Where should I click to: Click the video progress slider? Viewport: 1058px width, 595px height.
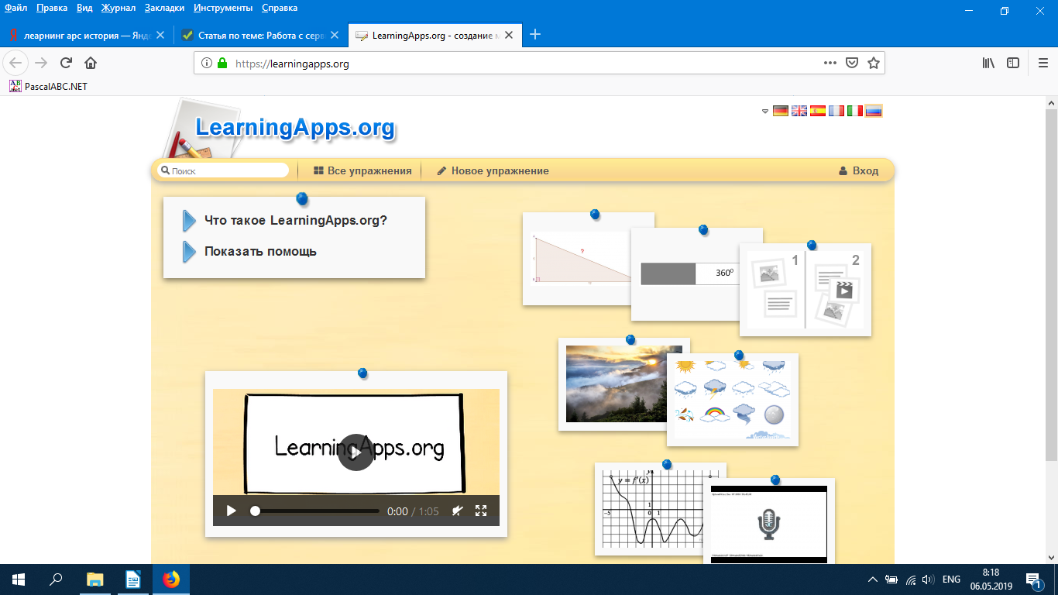(315, 511)
